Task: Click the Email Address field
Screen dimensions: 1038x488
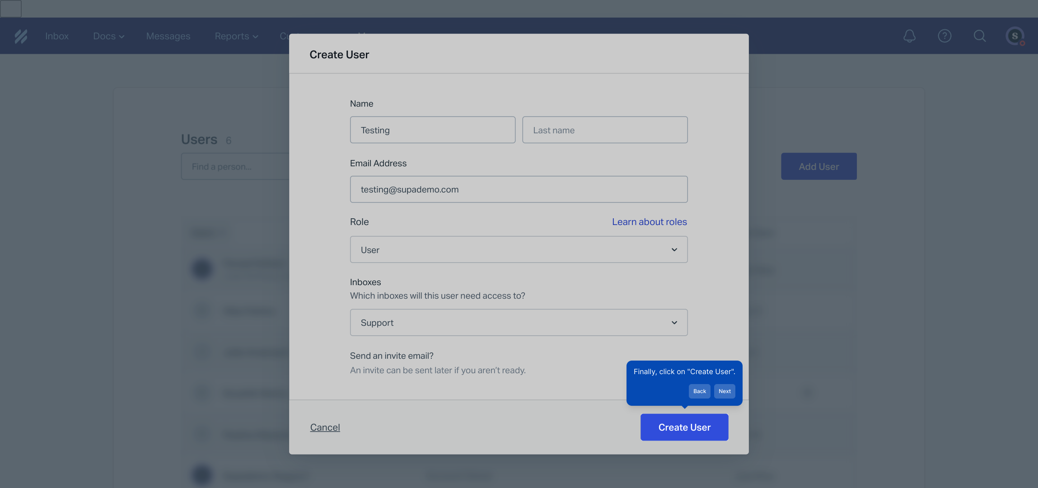Action: click(519, 189)
